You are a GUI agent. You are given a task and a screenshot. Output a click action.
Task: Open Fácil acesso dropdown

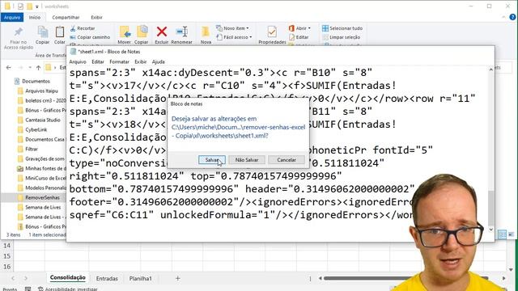click(x=234, y=37)
